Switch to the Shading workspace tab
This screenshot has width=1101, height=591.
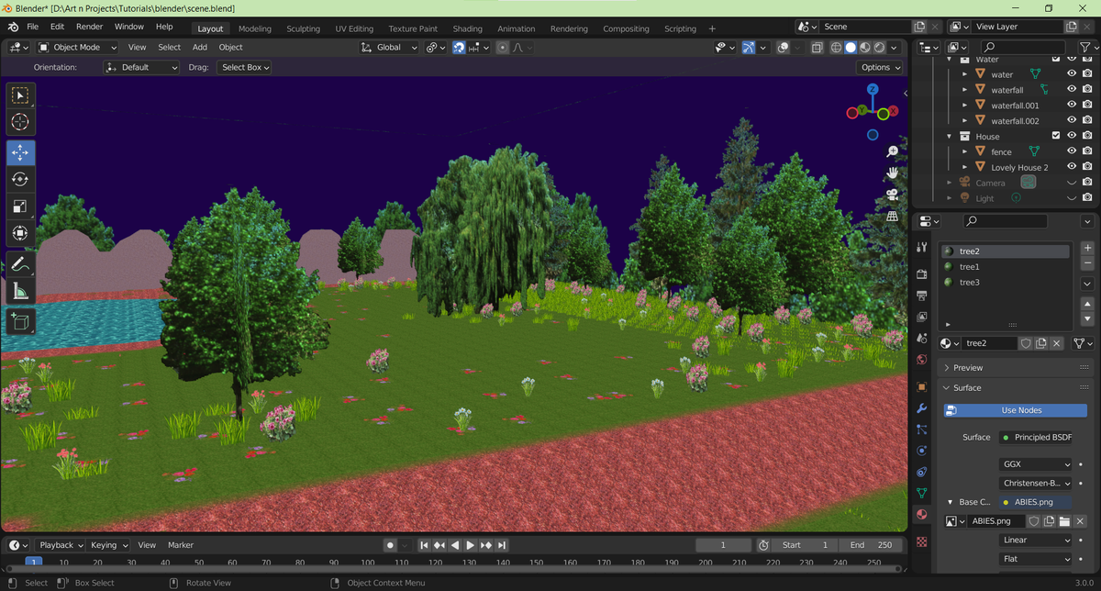tap(467, 28)
